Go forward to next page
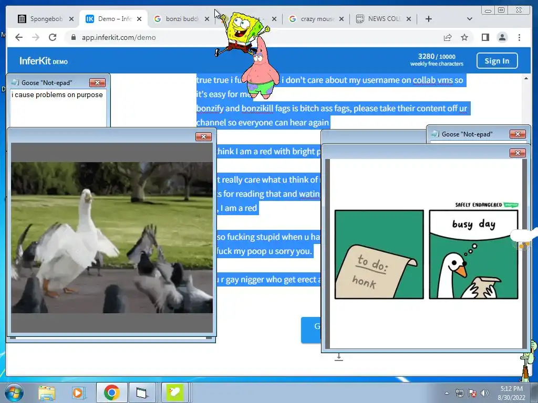 (36, 37)
